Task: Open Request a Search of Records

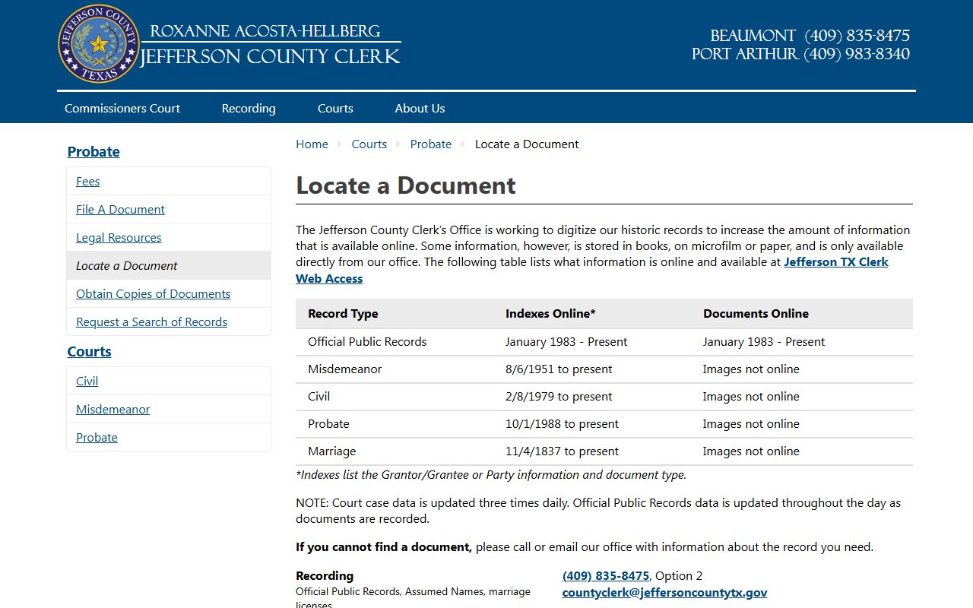Action: coord(151,321)
